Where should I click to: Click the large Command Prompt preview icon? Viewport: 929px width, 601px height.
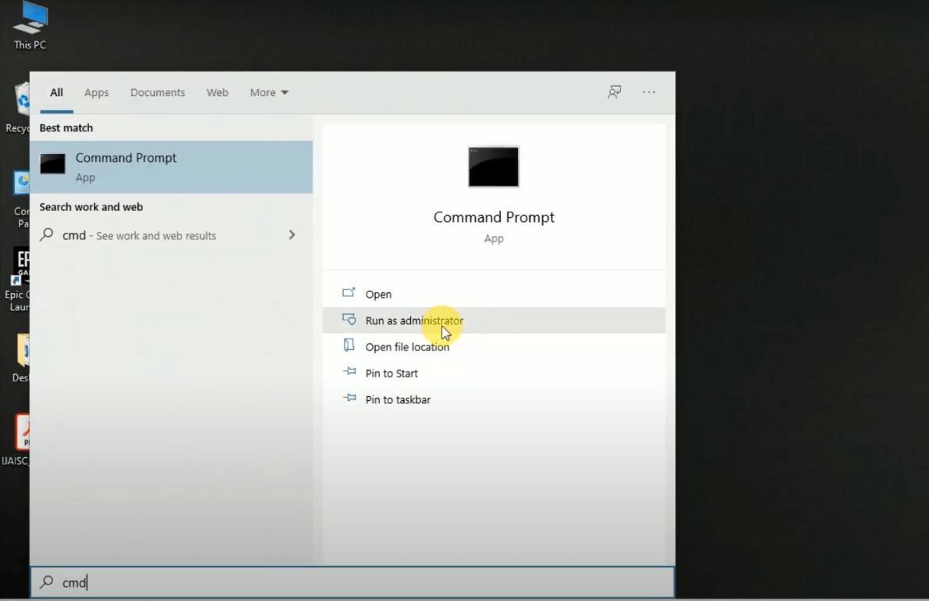[493, 166]
